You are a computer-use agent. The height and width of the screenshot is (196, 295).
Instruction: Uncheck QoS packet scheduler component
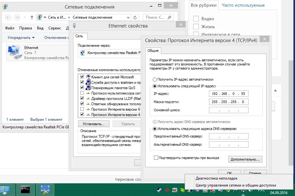pyautogui.click(x=82, y=88)
